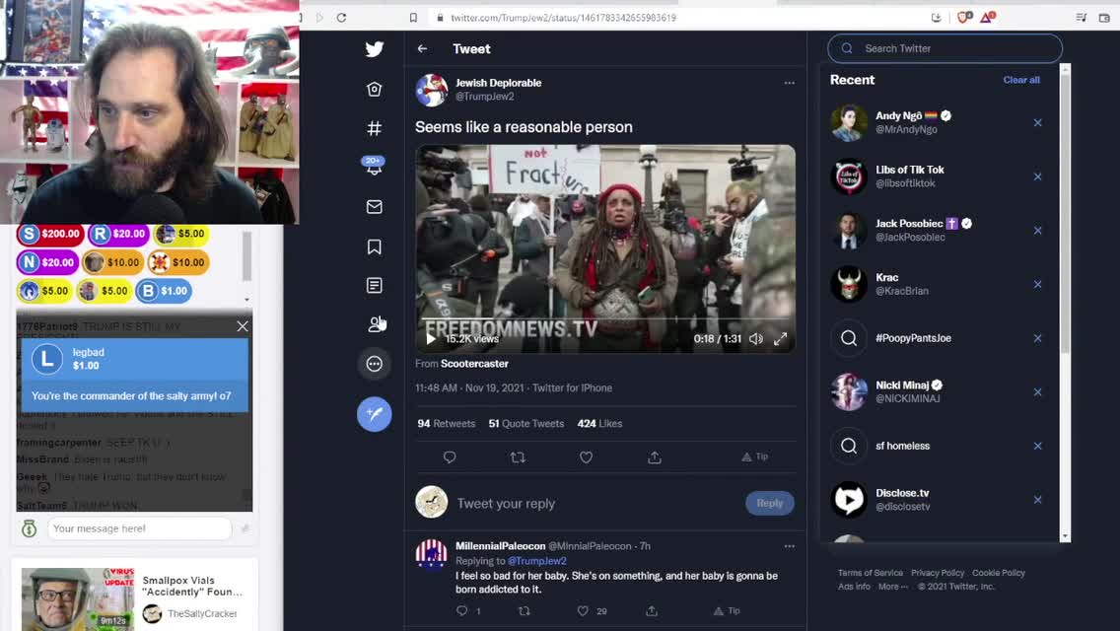Click the video progress bar
Image resolution: width=1120 pixels, height=631 pixels.
pyautogui.click(x=605, y=318)
